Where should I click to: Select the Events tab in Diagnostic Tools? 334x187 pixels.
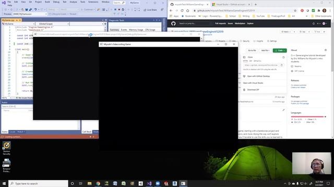pyautogui.click(x=124, y=30)
